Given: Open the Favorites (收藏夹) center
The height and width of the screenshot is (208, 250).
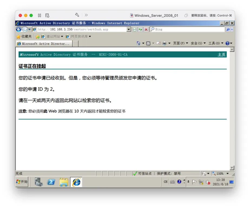Looking at the screenshot, I should coord(24,37).
